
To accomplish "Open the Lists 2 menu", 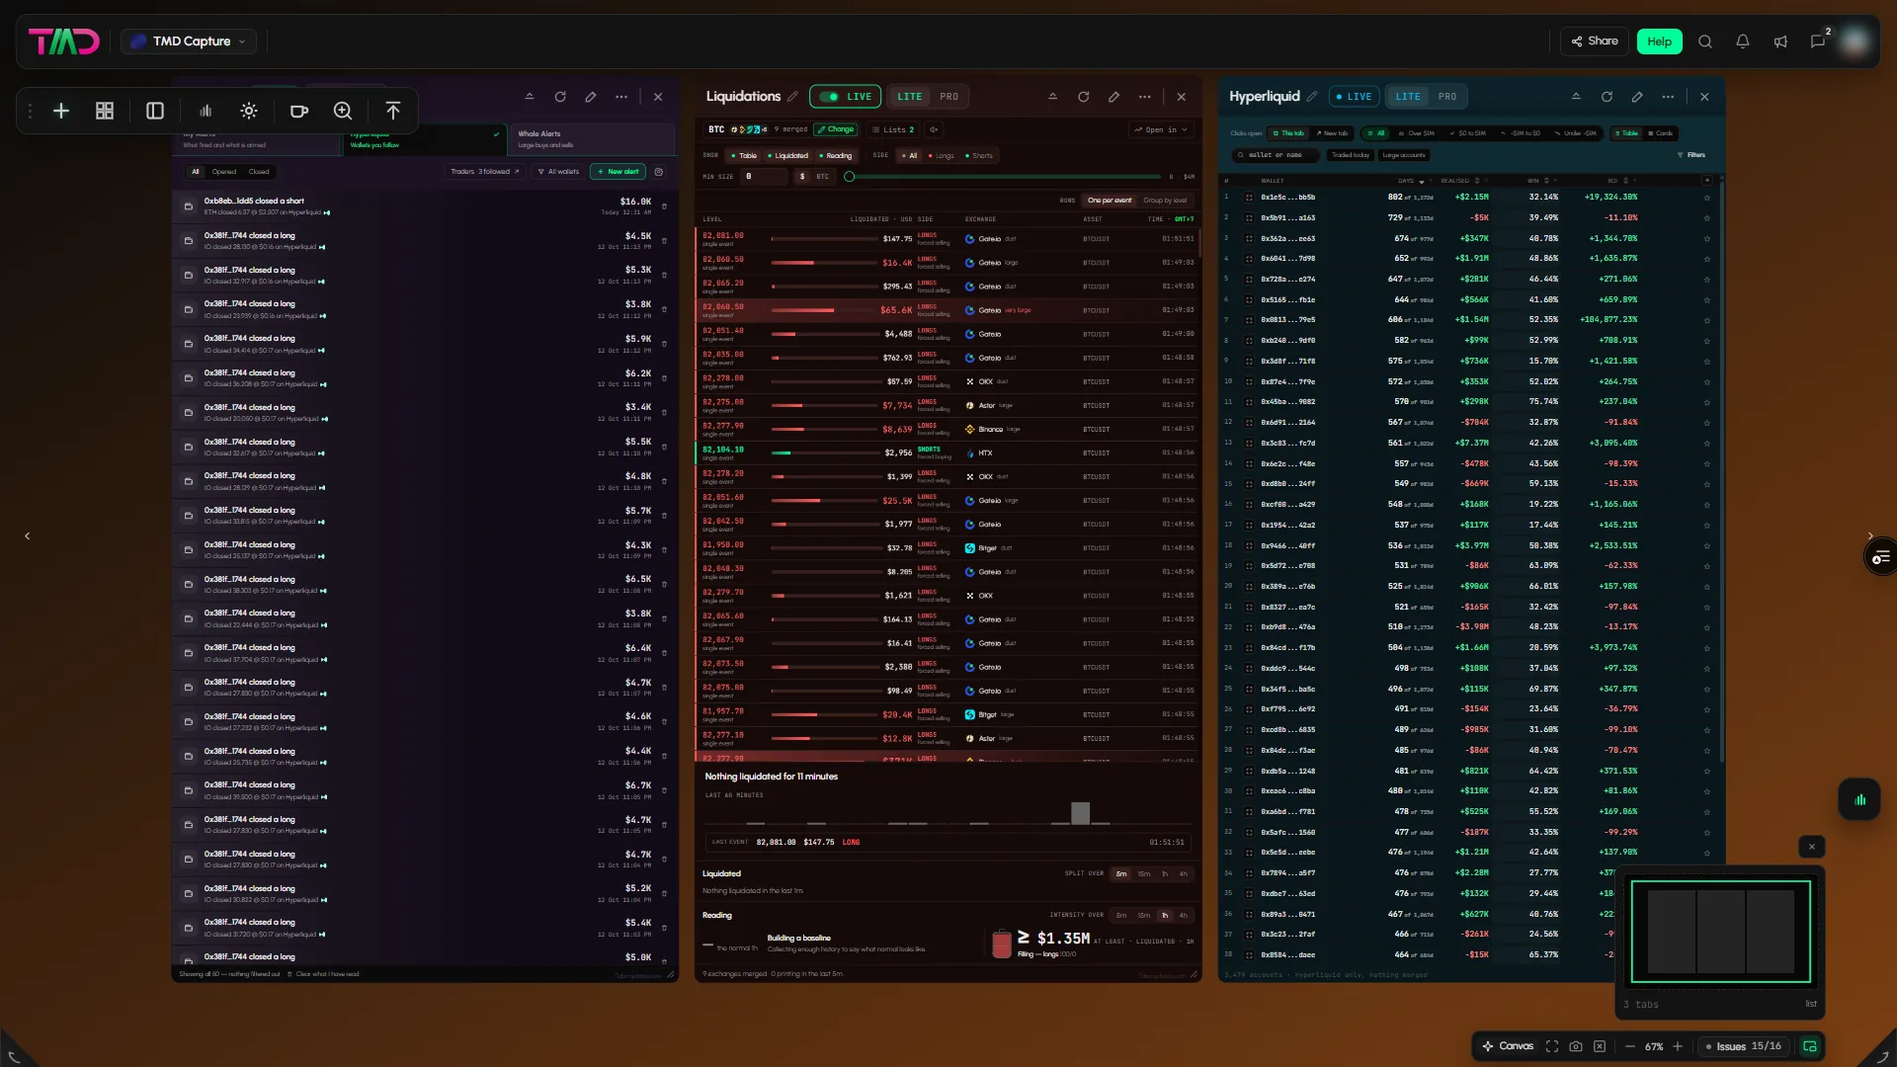I will (893, 129).
